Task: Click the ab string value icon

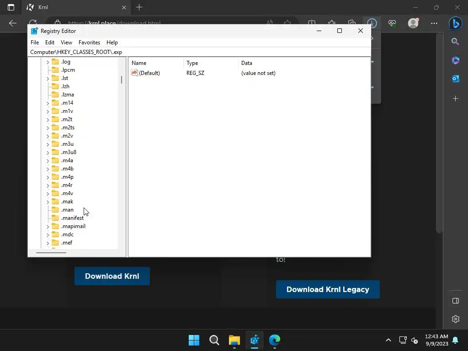Action: 134,73
